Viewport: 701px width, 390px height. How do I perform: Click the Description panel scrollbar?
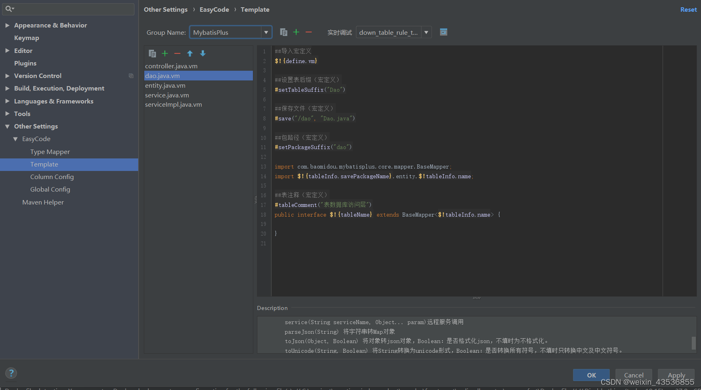[694, 343]
